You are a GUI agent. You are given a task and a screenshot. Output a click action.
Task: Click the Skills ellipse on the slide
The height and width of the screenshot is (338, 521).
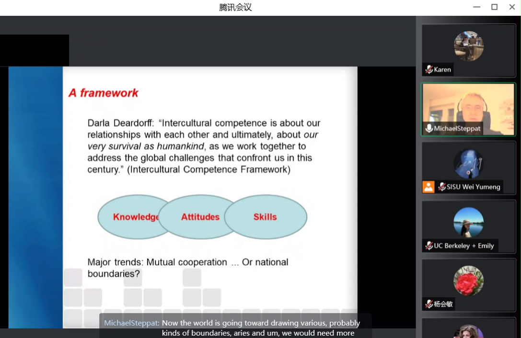tap(266, 217)
